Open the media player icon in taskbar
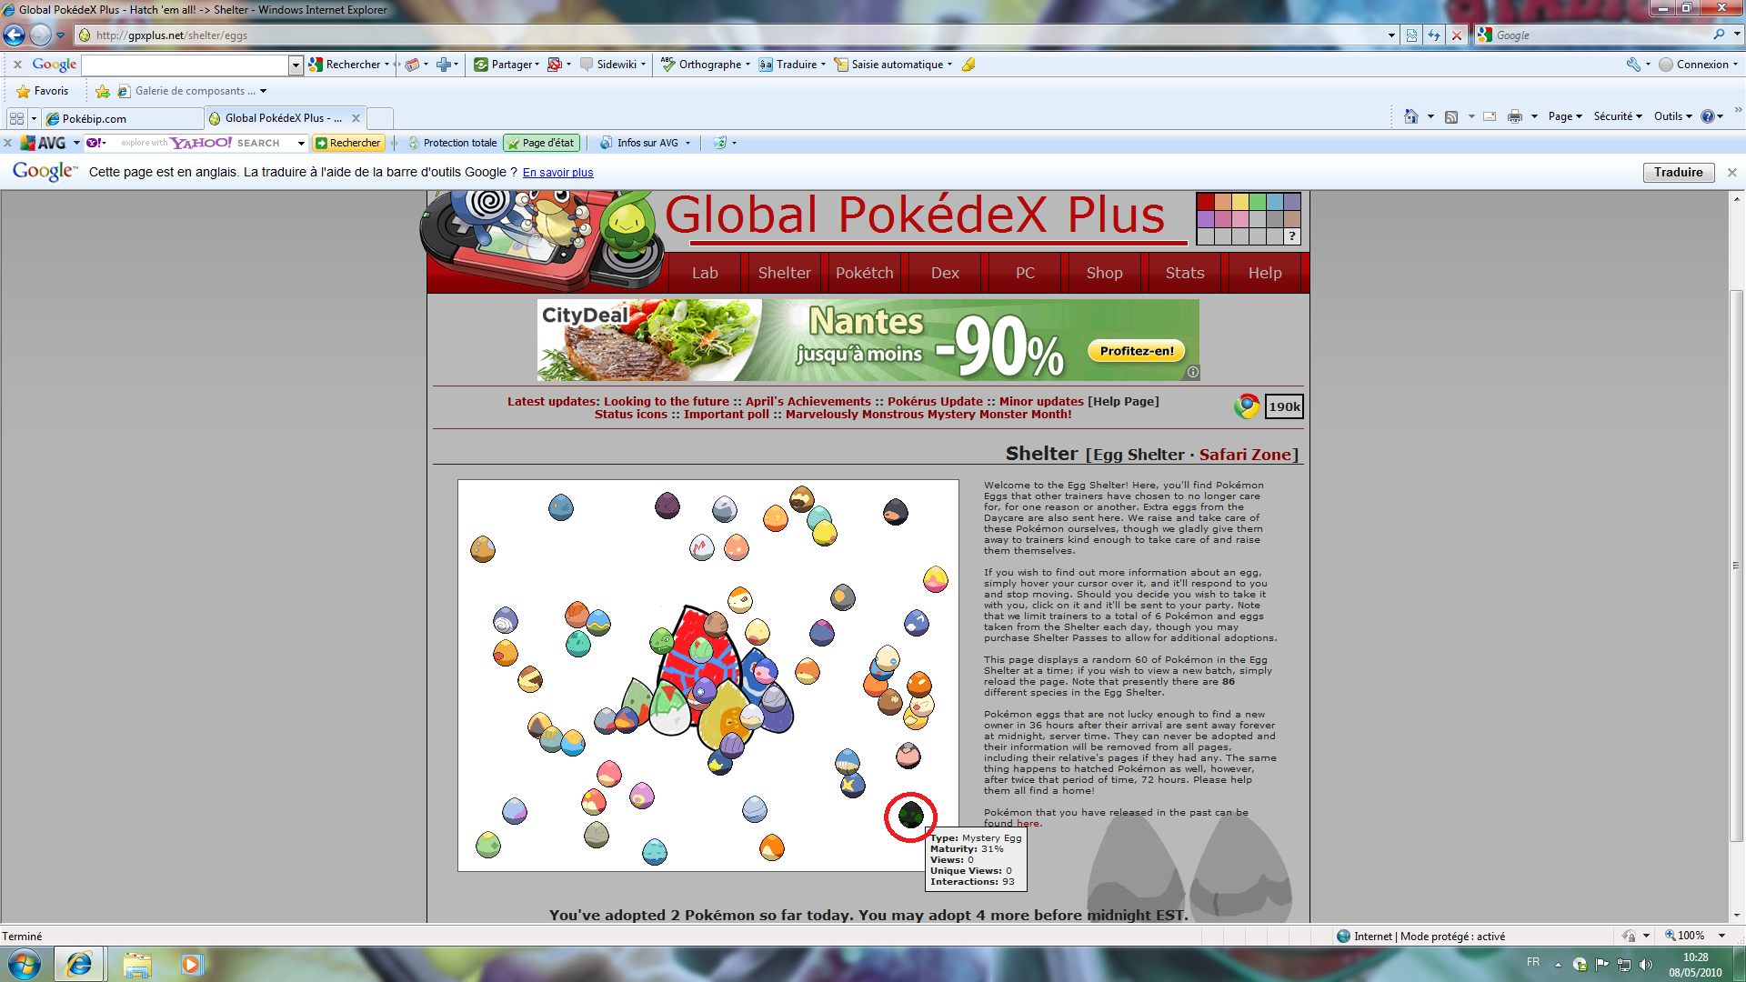The image size is (1746, 982). click(192, 964)
